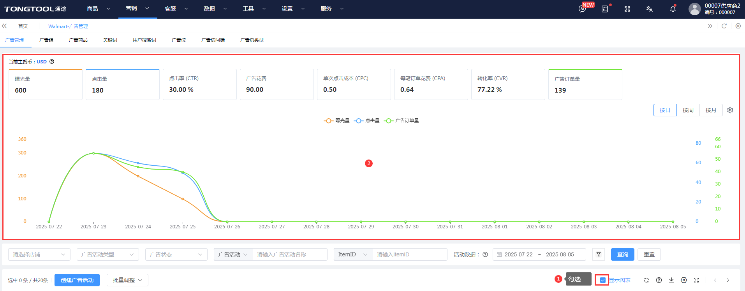
Task: Expand the 广告活动类型 dropdown
Action: click(107, 254)
